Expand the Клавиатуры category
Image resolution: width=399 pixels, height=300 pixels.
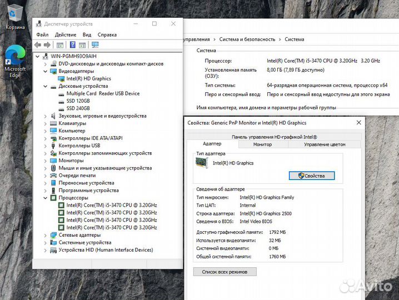pos(46,124)
